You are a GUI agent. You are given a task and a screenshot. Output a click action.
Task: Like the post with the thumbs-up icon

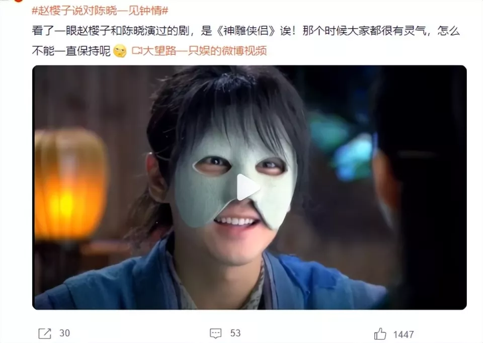(380, 334)
